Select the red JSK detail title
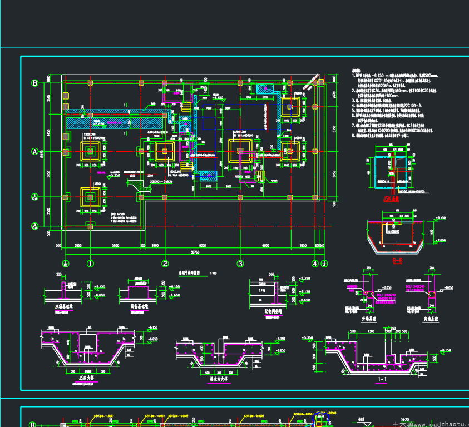The image size is (469, 427). (x=391, y=199)
